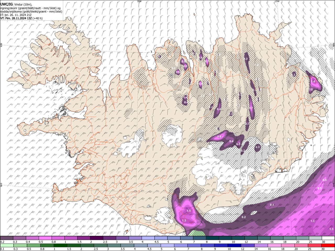Select the bright pink upper-legend swatch from 0.5 to 0.8
This screenshot has height=251, width=335.
[45, 238]
